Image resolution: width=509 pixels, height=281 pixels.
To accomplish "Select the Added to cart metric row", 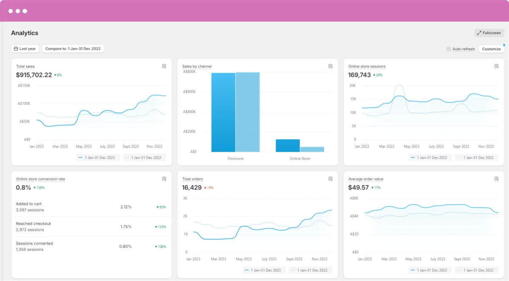I will point(91,206).
